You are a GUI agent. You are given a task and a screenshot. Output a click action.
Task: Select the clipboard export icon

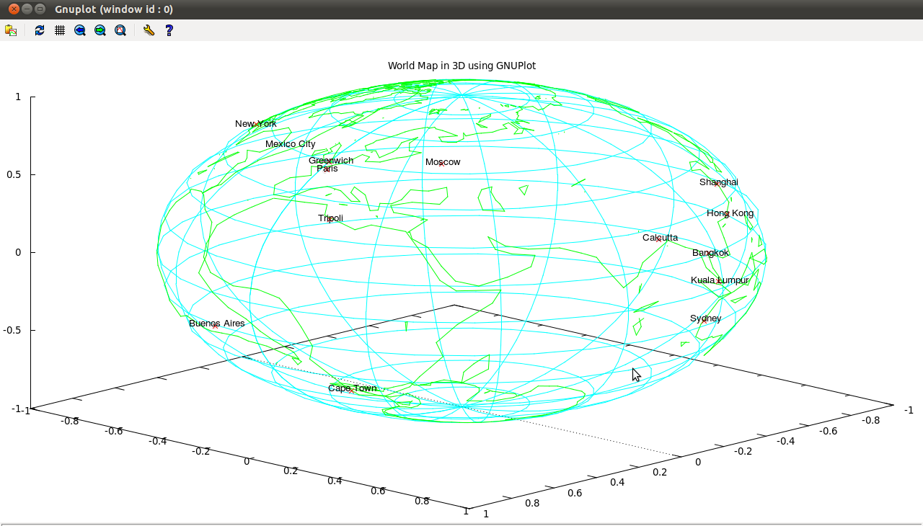[11, 30]
